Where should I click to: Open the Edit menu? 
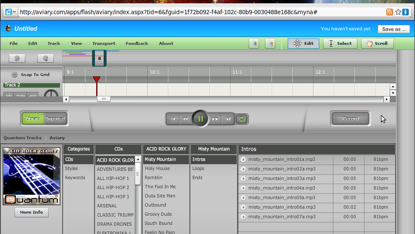pyautogui.click(x=33, y=44)
